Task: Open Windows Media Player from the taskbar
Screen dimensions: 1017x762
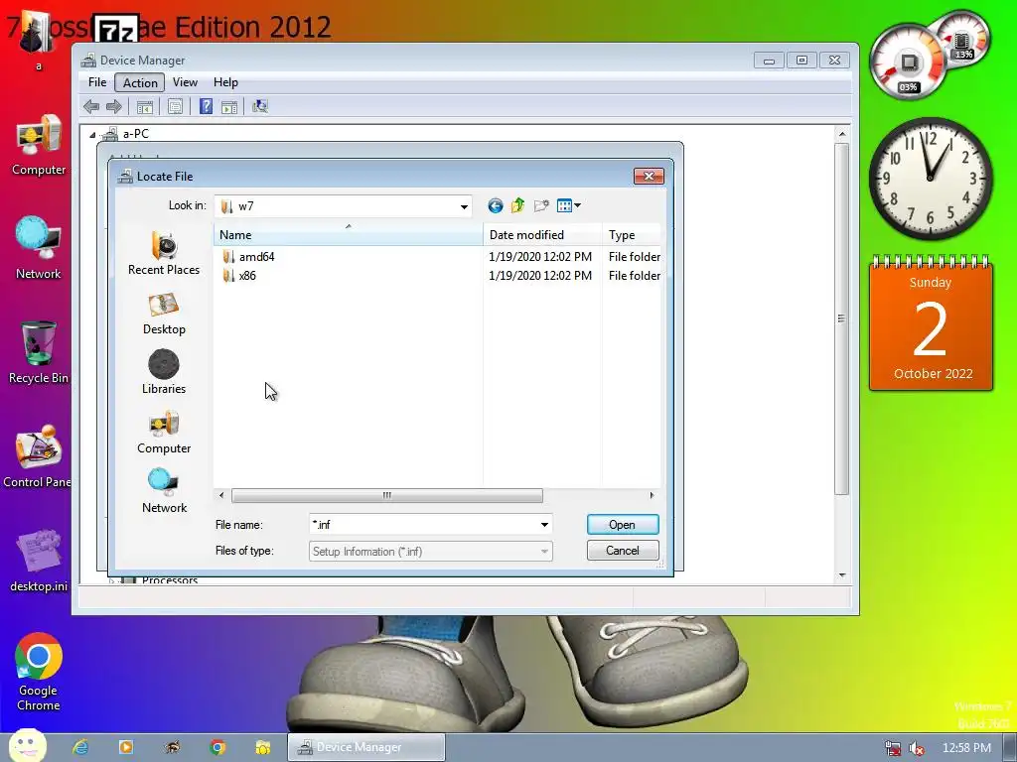Action: tap(126, 747)
